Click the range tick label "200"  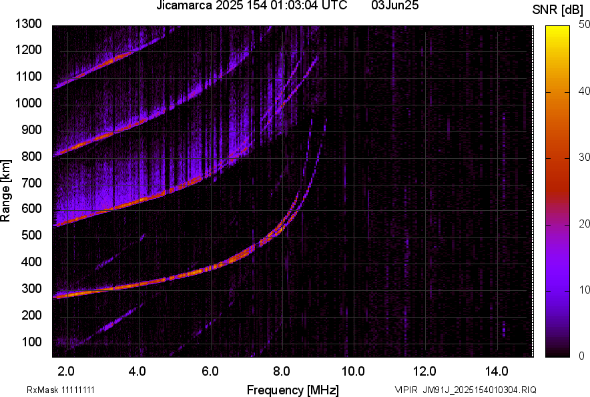pyautogui.click(x=31, y=315)
